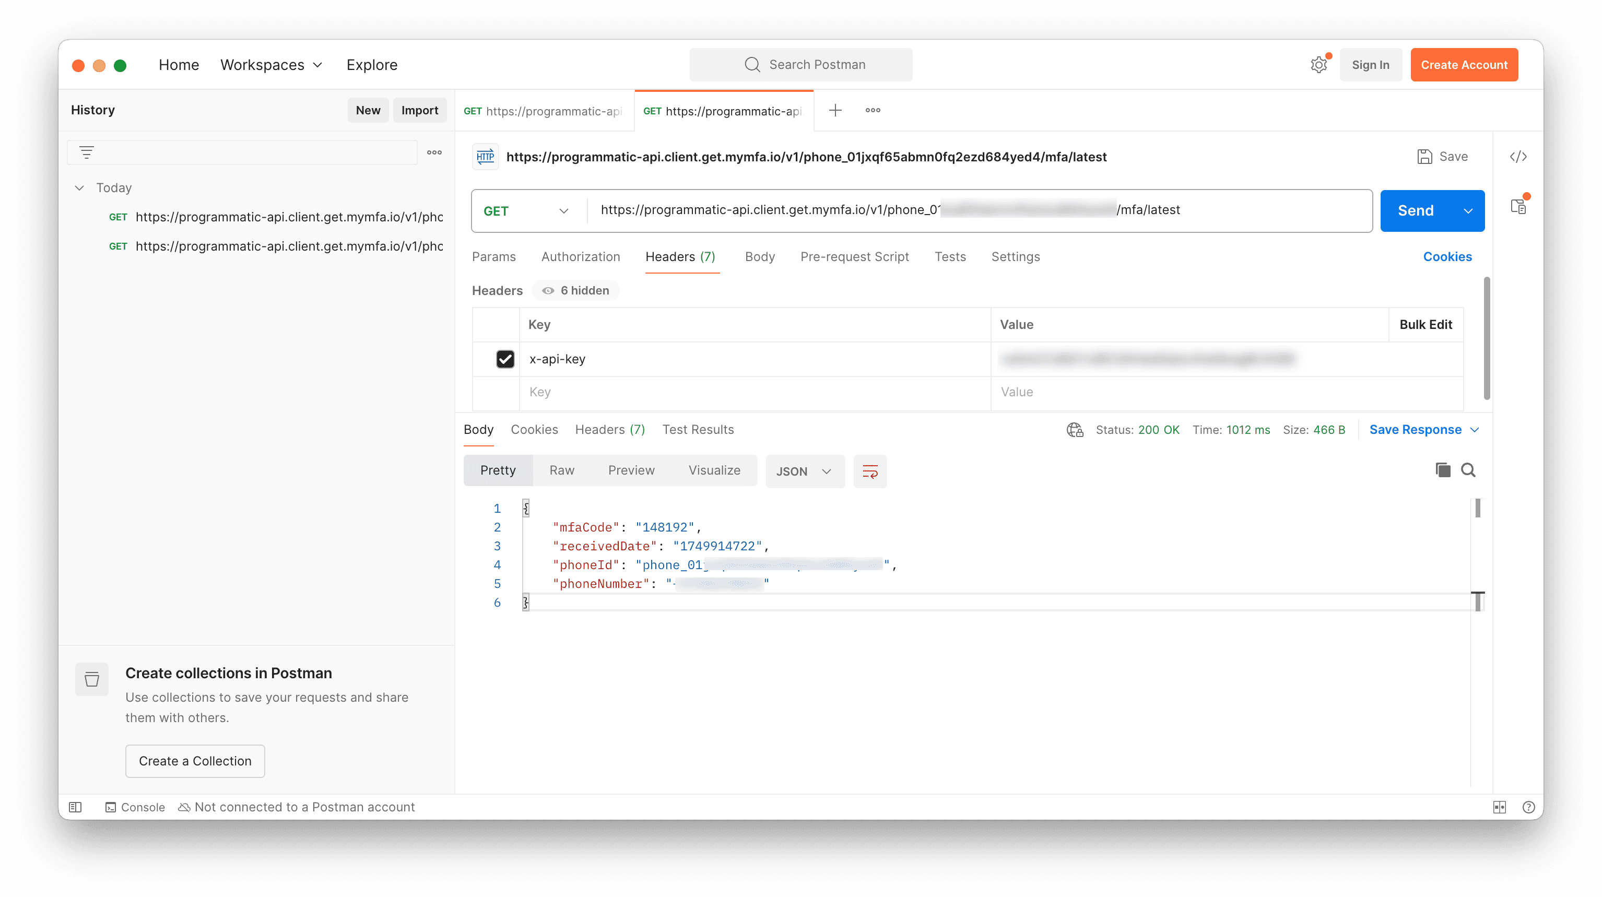Click Create Account

pos(1464,65)
